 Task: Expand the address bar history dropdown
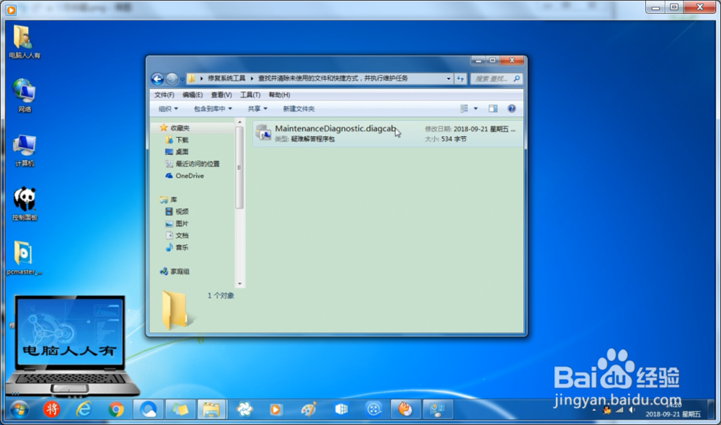(x=448, y=79)
